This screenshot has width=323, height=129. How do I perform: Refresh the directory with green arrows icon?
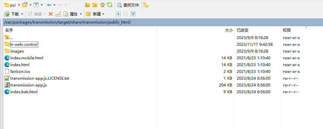pos(110,5)
